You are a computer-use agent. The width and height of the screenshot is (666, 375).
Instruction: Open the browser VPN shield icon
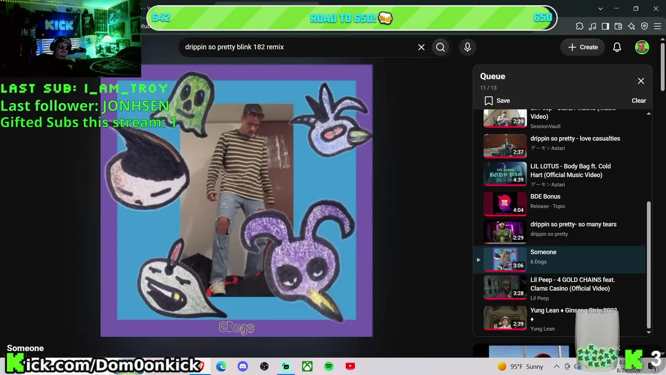click(x=644, y=27)
